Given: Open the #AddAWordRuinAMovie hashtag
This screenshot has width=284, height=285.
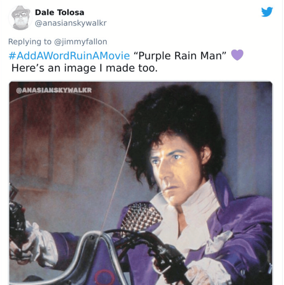Looking at the screenshot, I should [69, 56].
